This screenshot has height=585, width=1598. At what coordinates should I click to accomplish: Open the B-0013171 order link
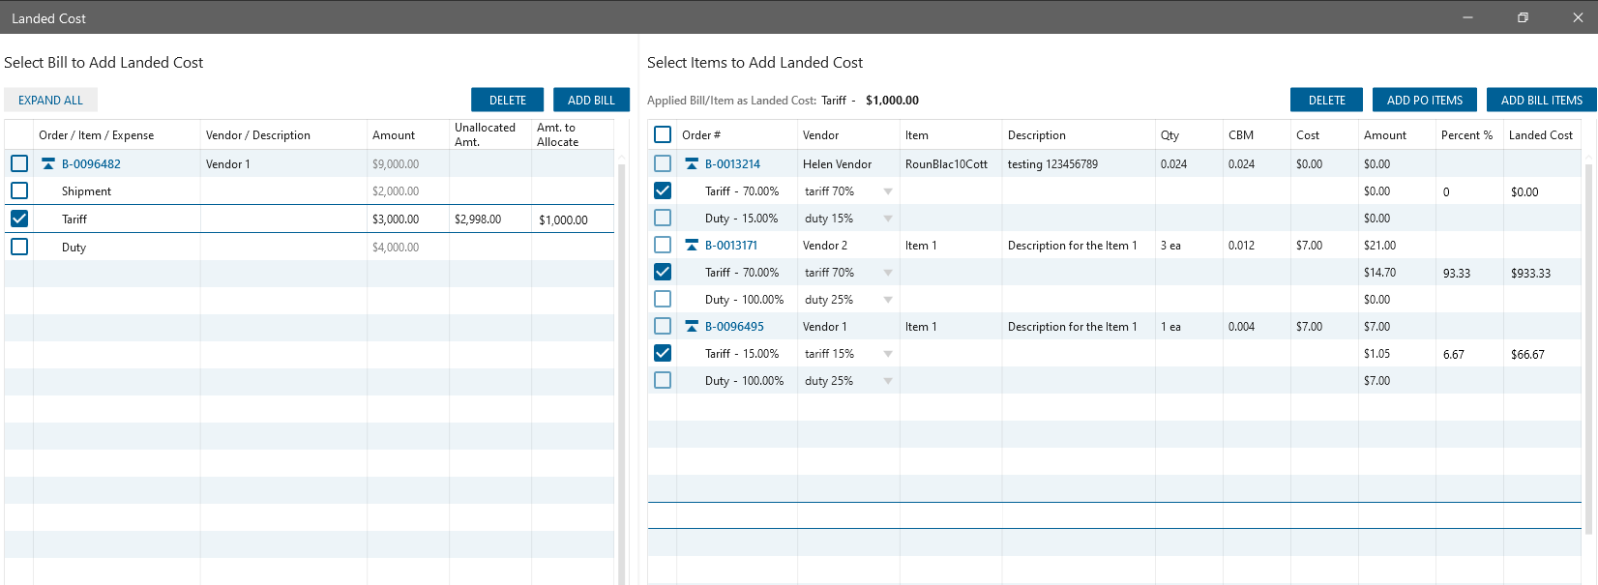pos(731,246)
